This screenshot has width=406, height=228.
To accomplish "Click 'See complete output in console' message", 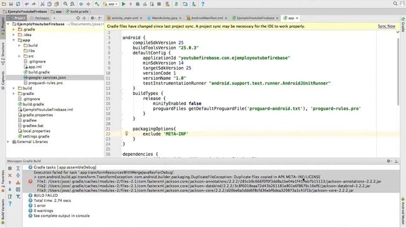I will tap(62, 215).
